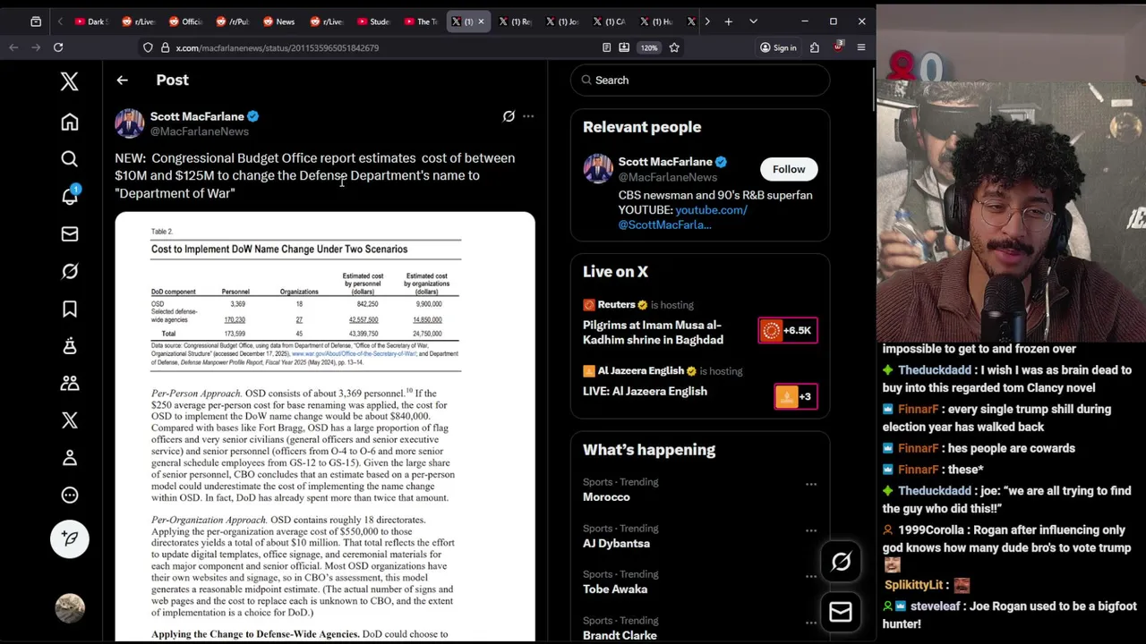The image size is (1146, 644).
Task: Open the account avatar at sidebar bottom
Action: point(69,608)
